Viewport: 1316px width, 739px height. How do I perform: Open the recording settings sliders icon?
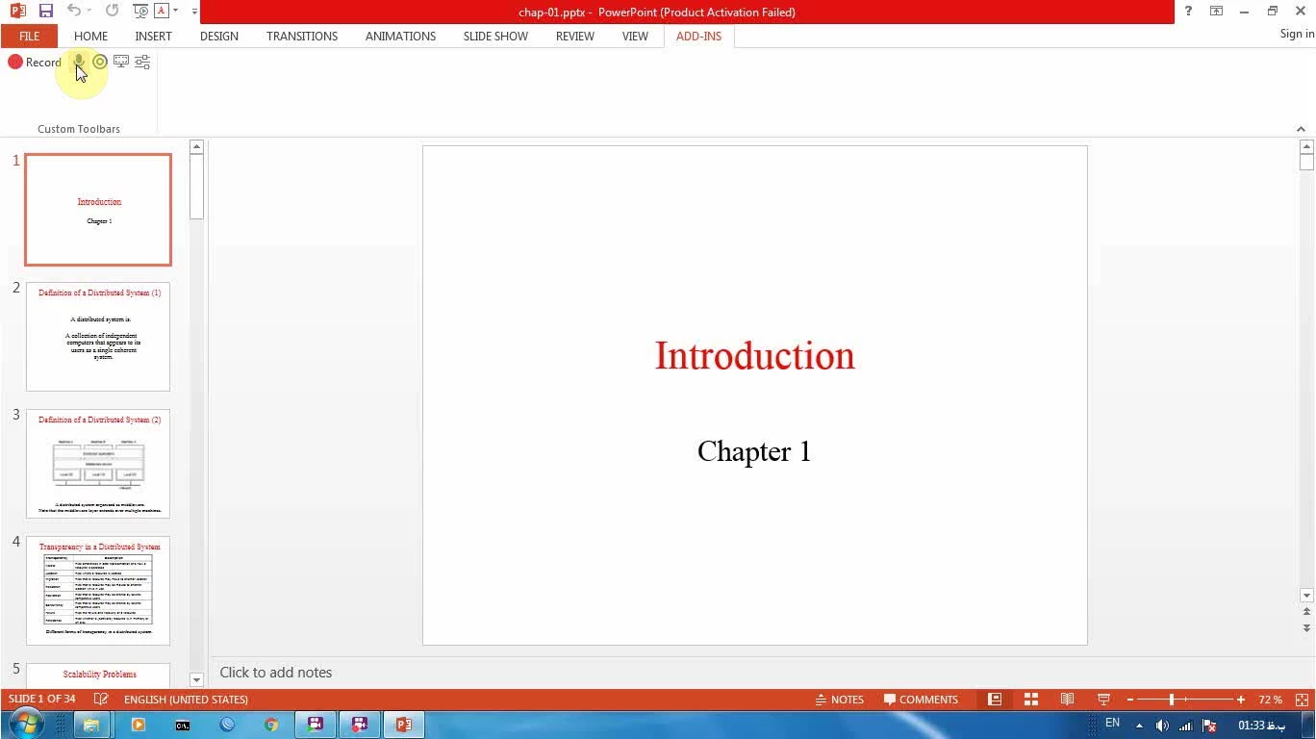pyautogui.click(x=142, y=62)
